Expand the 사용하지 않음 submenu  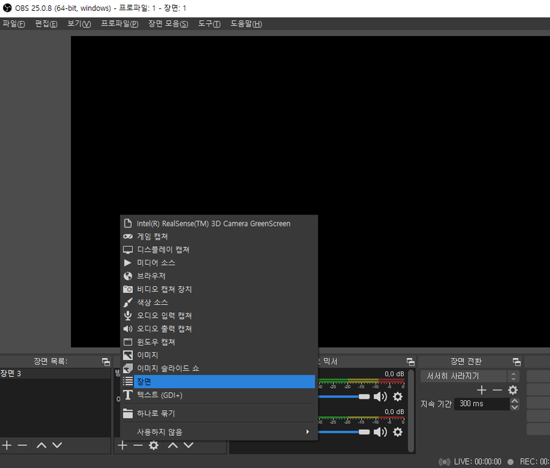219,432
